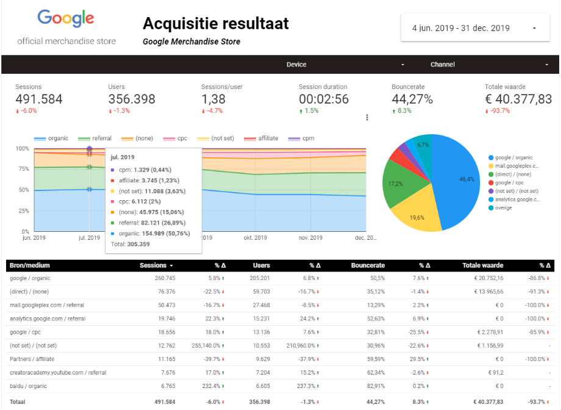Click the nov. 2019 axis label
Screen dimensions: 561x410
click(x=310, y=238)
